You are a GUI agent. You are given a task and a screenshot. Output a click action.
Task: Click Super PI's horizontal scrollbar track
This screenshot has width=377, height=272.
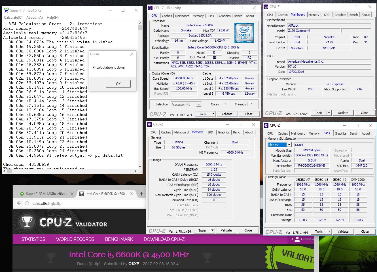click(x=70, y=171)
